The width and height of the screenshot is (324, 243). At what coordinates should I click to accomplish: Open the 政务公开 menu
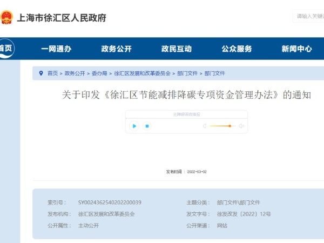point(116,49)
